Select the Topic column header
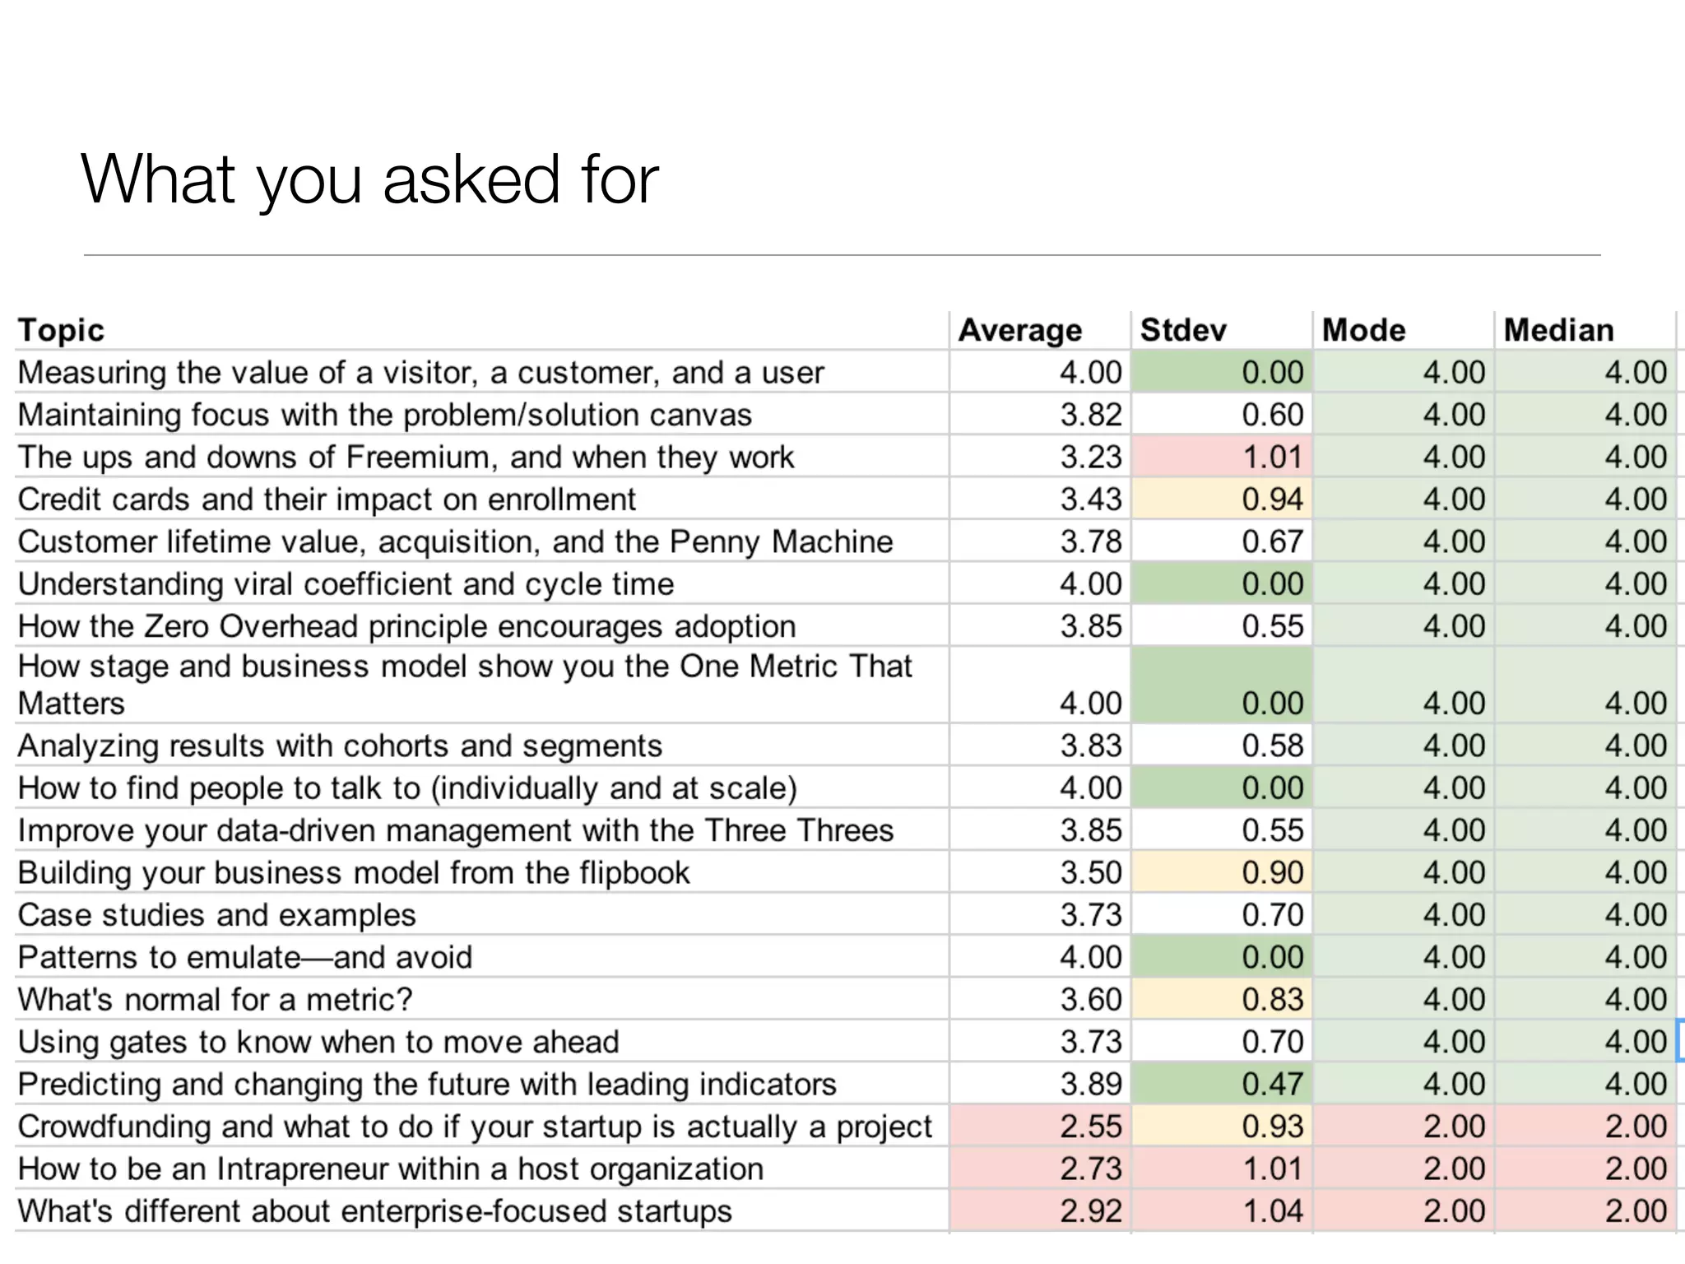1685x1264 pixels. [62, 330]
